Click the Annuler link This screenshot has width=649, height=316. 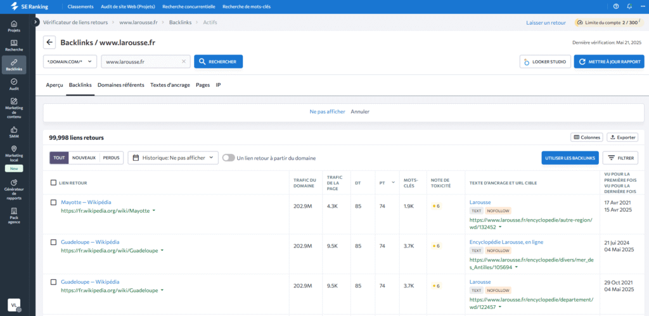(x=360, y=111)
